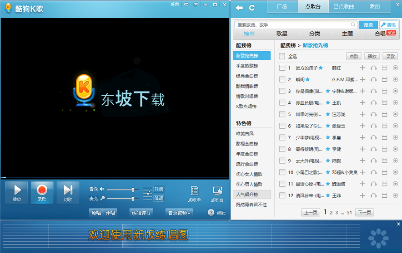402x253 pixels.
Task: Open the 我的 tab
Action: pyautogui.click(x=375, y=6)
